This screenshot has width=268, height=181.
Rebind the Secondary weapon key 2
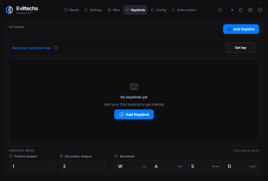(83, 166)
